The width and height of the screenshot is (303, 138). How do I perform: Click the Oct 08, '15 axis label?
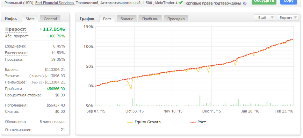pyautogui.click(x=135, y=111)
